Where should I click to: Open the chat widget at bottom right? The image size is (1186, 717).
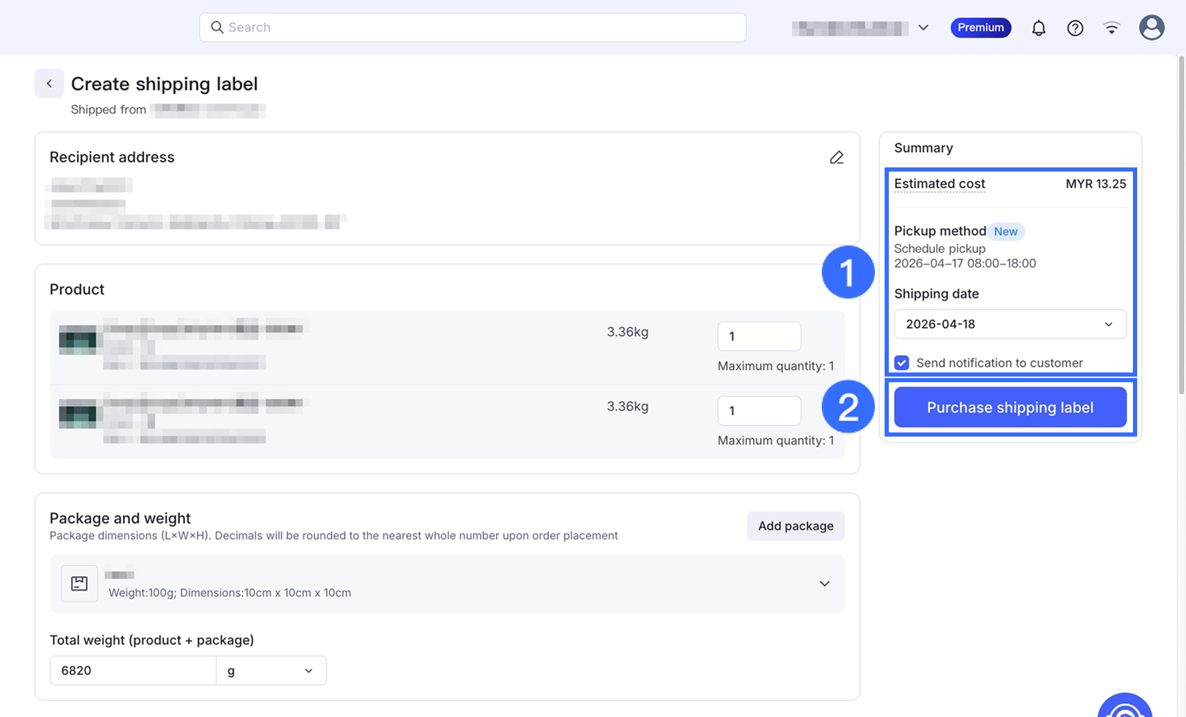tap(1125, 708)
